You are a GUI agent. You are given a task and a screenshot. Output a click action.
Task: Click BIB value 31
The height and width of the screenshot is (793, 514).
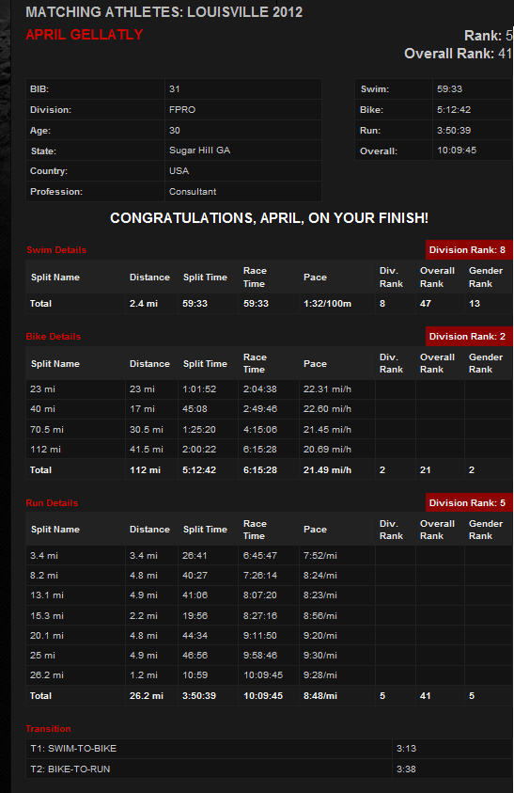coord(175,89)
